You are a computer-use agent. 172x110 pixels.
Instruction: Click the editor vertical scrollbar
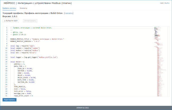[x=169, y=61]
